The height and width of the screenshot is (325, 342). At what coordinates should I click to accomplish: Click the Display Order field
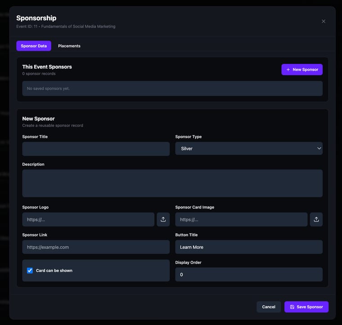249,275
